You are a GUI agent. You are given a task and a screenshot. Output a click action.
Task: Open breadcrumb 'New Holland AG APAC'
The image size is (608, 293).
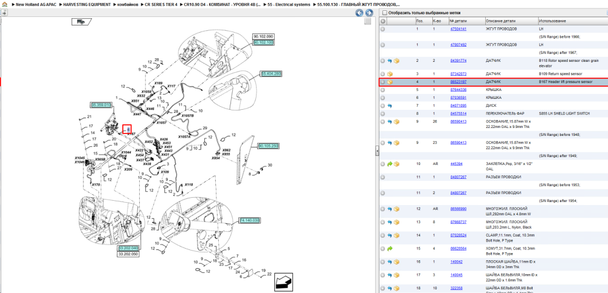pos(36,4)
